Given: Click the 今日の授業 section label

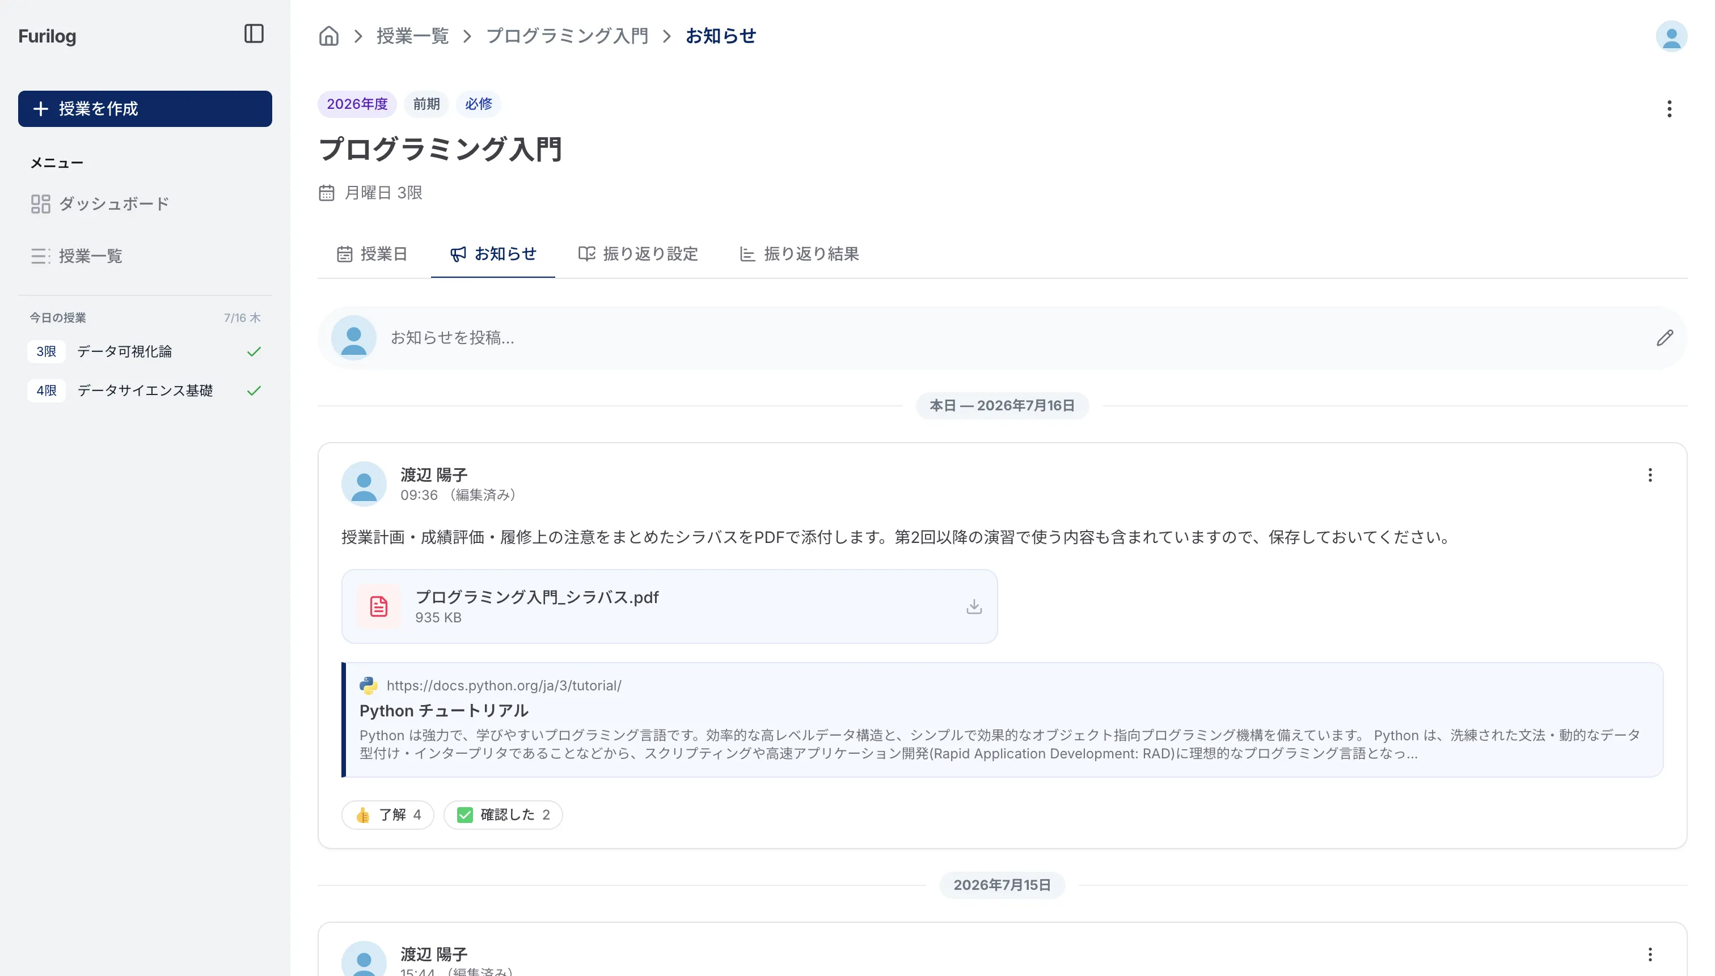Looking at the screenshot, I should [x=58, y=318].
